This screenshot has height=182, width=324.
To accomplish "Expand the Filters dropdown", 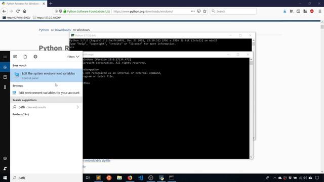I will [73, 57].
